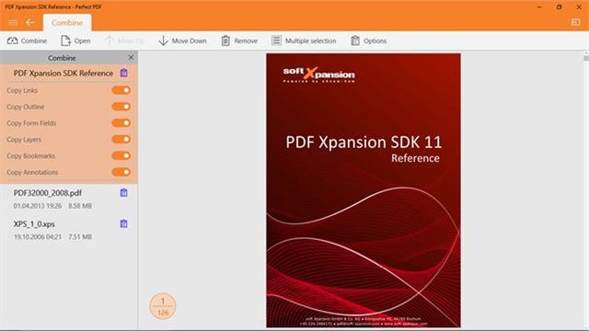The image size is (589, 331).
Task: Select the Combine tab
Action: (x=67, y=23)
